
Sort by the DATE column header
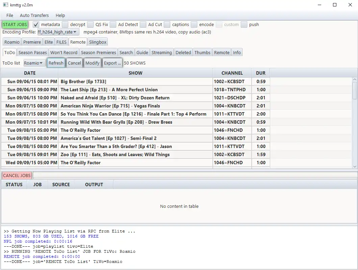pyautogui.click(x=30, y=73)
